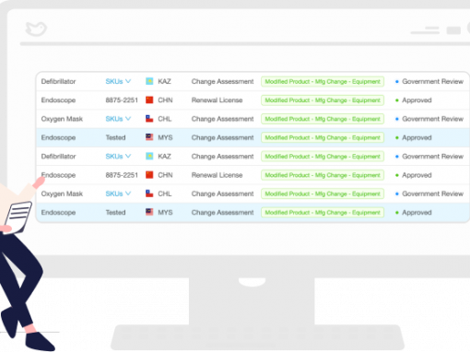The image size is (470, 352).
Task: Open SKUs dropdown in last Oxygen Mask row
Action: pyautogui.click(x=118, y=194)
